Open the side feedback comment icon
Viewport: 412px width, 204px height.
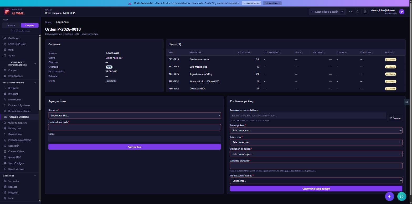407,102
